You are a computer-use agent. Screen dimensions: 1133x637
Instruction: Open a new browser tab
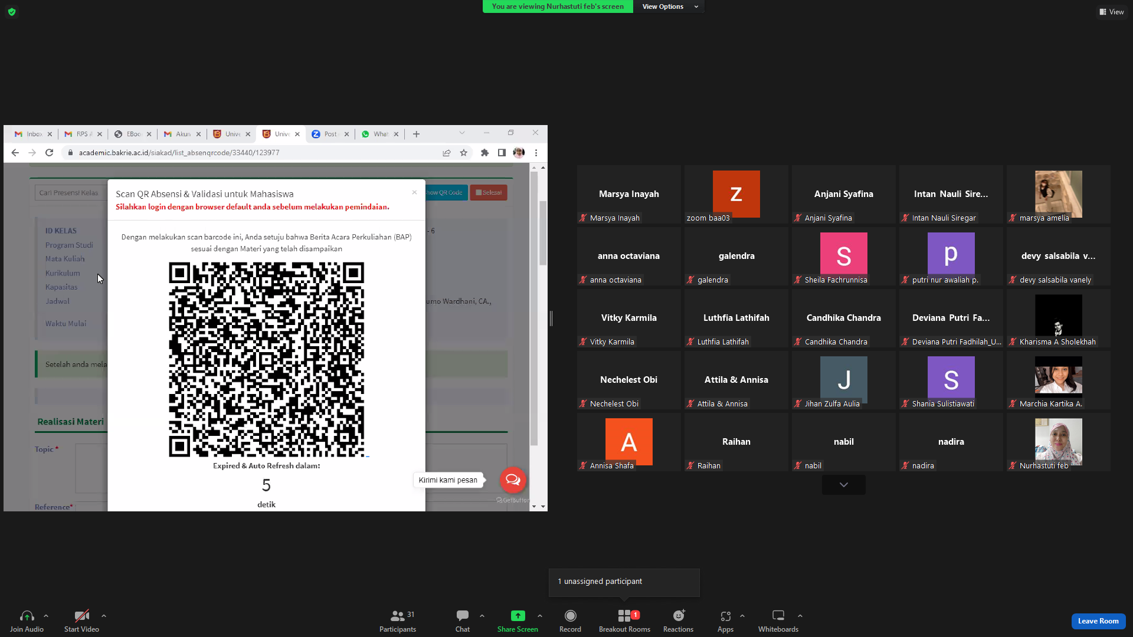[x=416, y=134]
